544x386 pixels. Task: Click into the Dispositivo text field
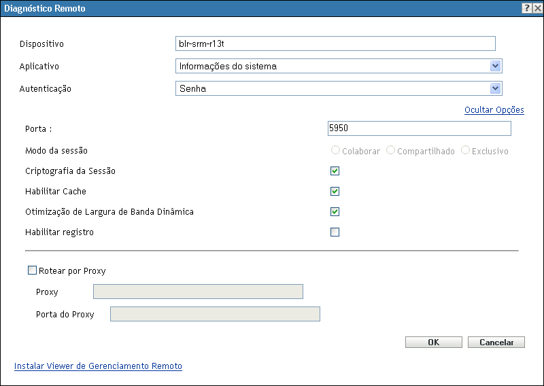(x=335, y=43)
